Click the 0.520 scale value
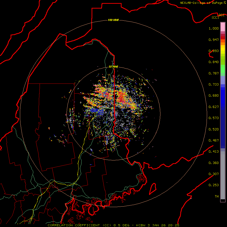Image resolution: width=227 pixels, height=227 pixels. point(214,129)
